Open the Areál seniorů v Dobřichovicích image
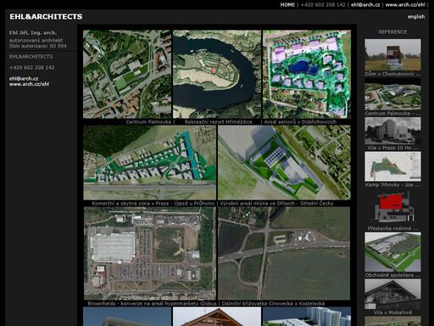This screenshot has height=326, width=434. point(307,74)
